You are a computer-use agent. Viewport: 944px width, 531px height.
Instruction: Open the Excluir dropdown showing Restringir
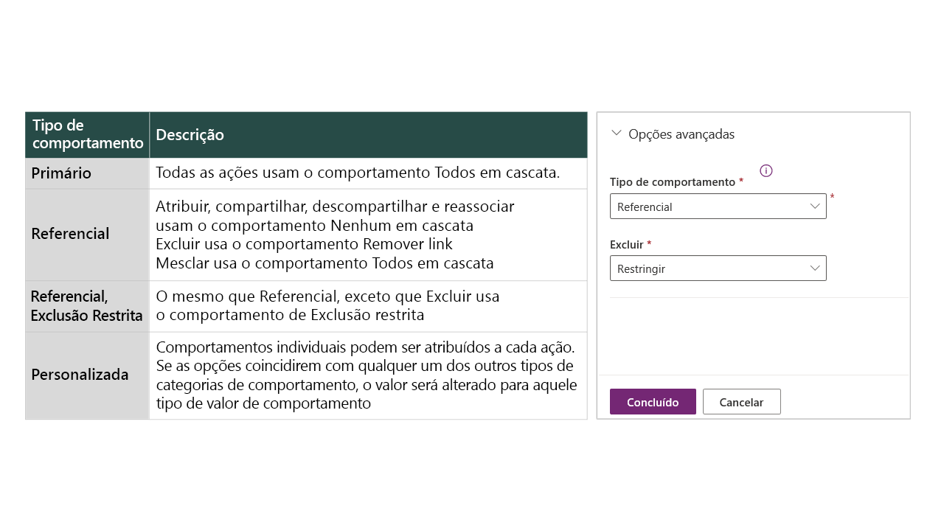[x=718, y=268]
